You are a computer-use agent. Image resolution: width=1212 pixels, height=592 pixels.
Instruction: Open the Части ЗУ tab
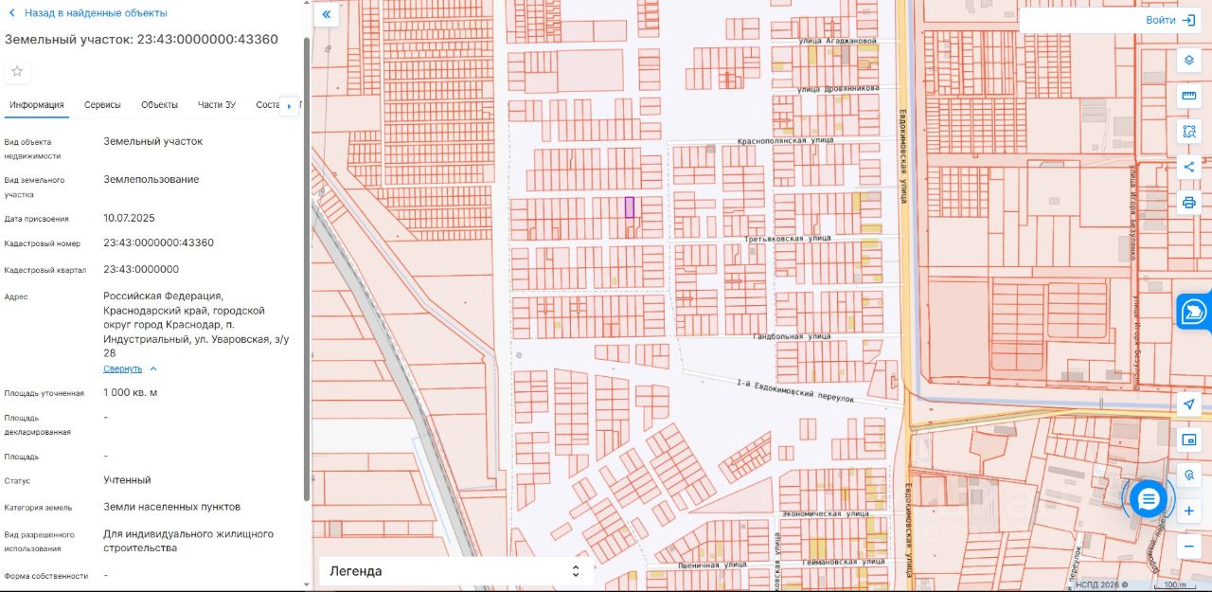coord(217,105)
